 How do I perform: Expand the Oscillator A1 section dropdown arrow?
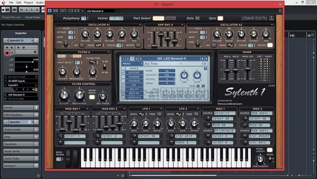tap(140, 25)
